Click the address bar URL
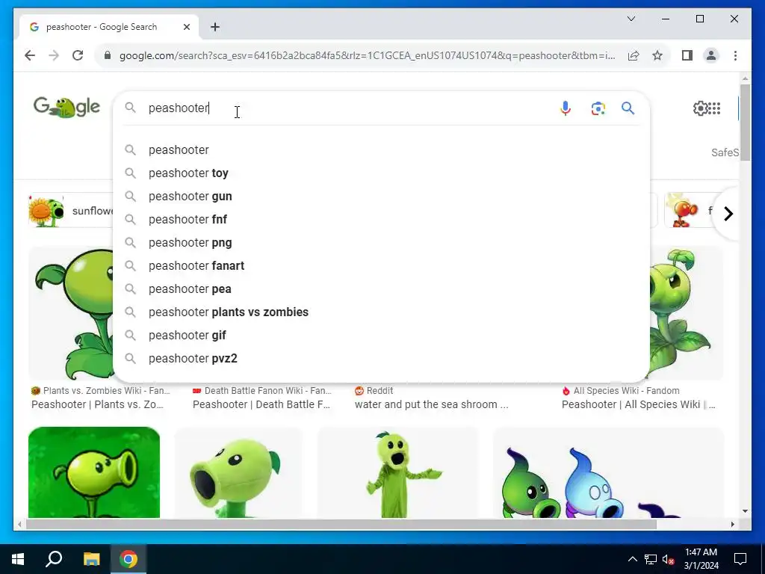Viewport: 765px width, 574px height. point(367,55)
